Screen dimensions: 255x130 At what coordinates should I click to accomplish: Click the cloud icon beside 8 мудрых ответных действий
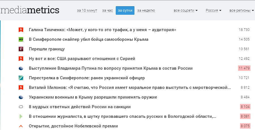tap(21, 107)
